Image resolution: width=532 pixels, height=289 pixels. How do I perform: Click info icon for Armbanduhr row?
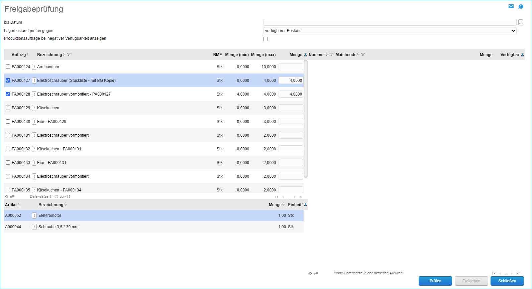click(x=34, y=67)
